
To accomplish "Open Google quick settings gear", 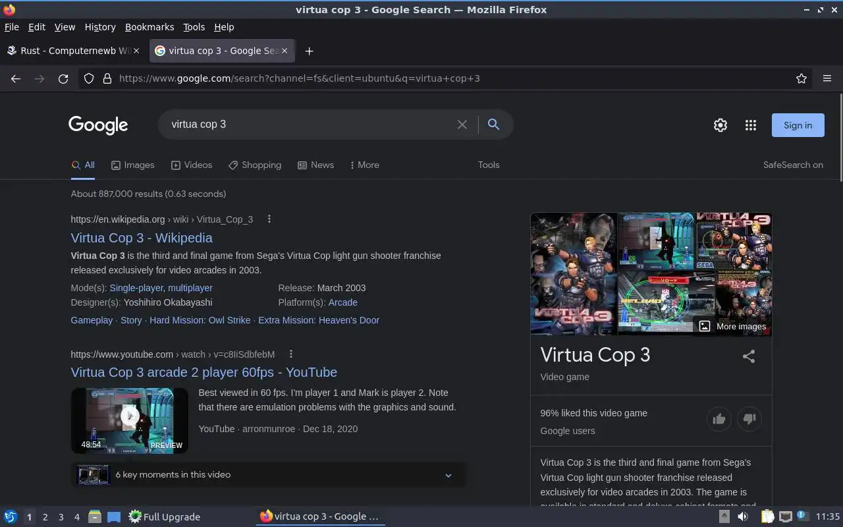I will point(721,125).
